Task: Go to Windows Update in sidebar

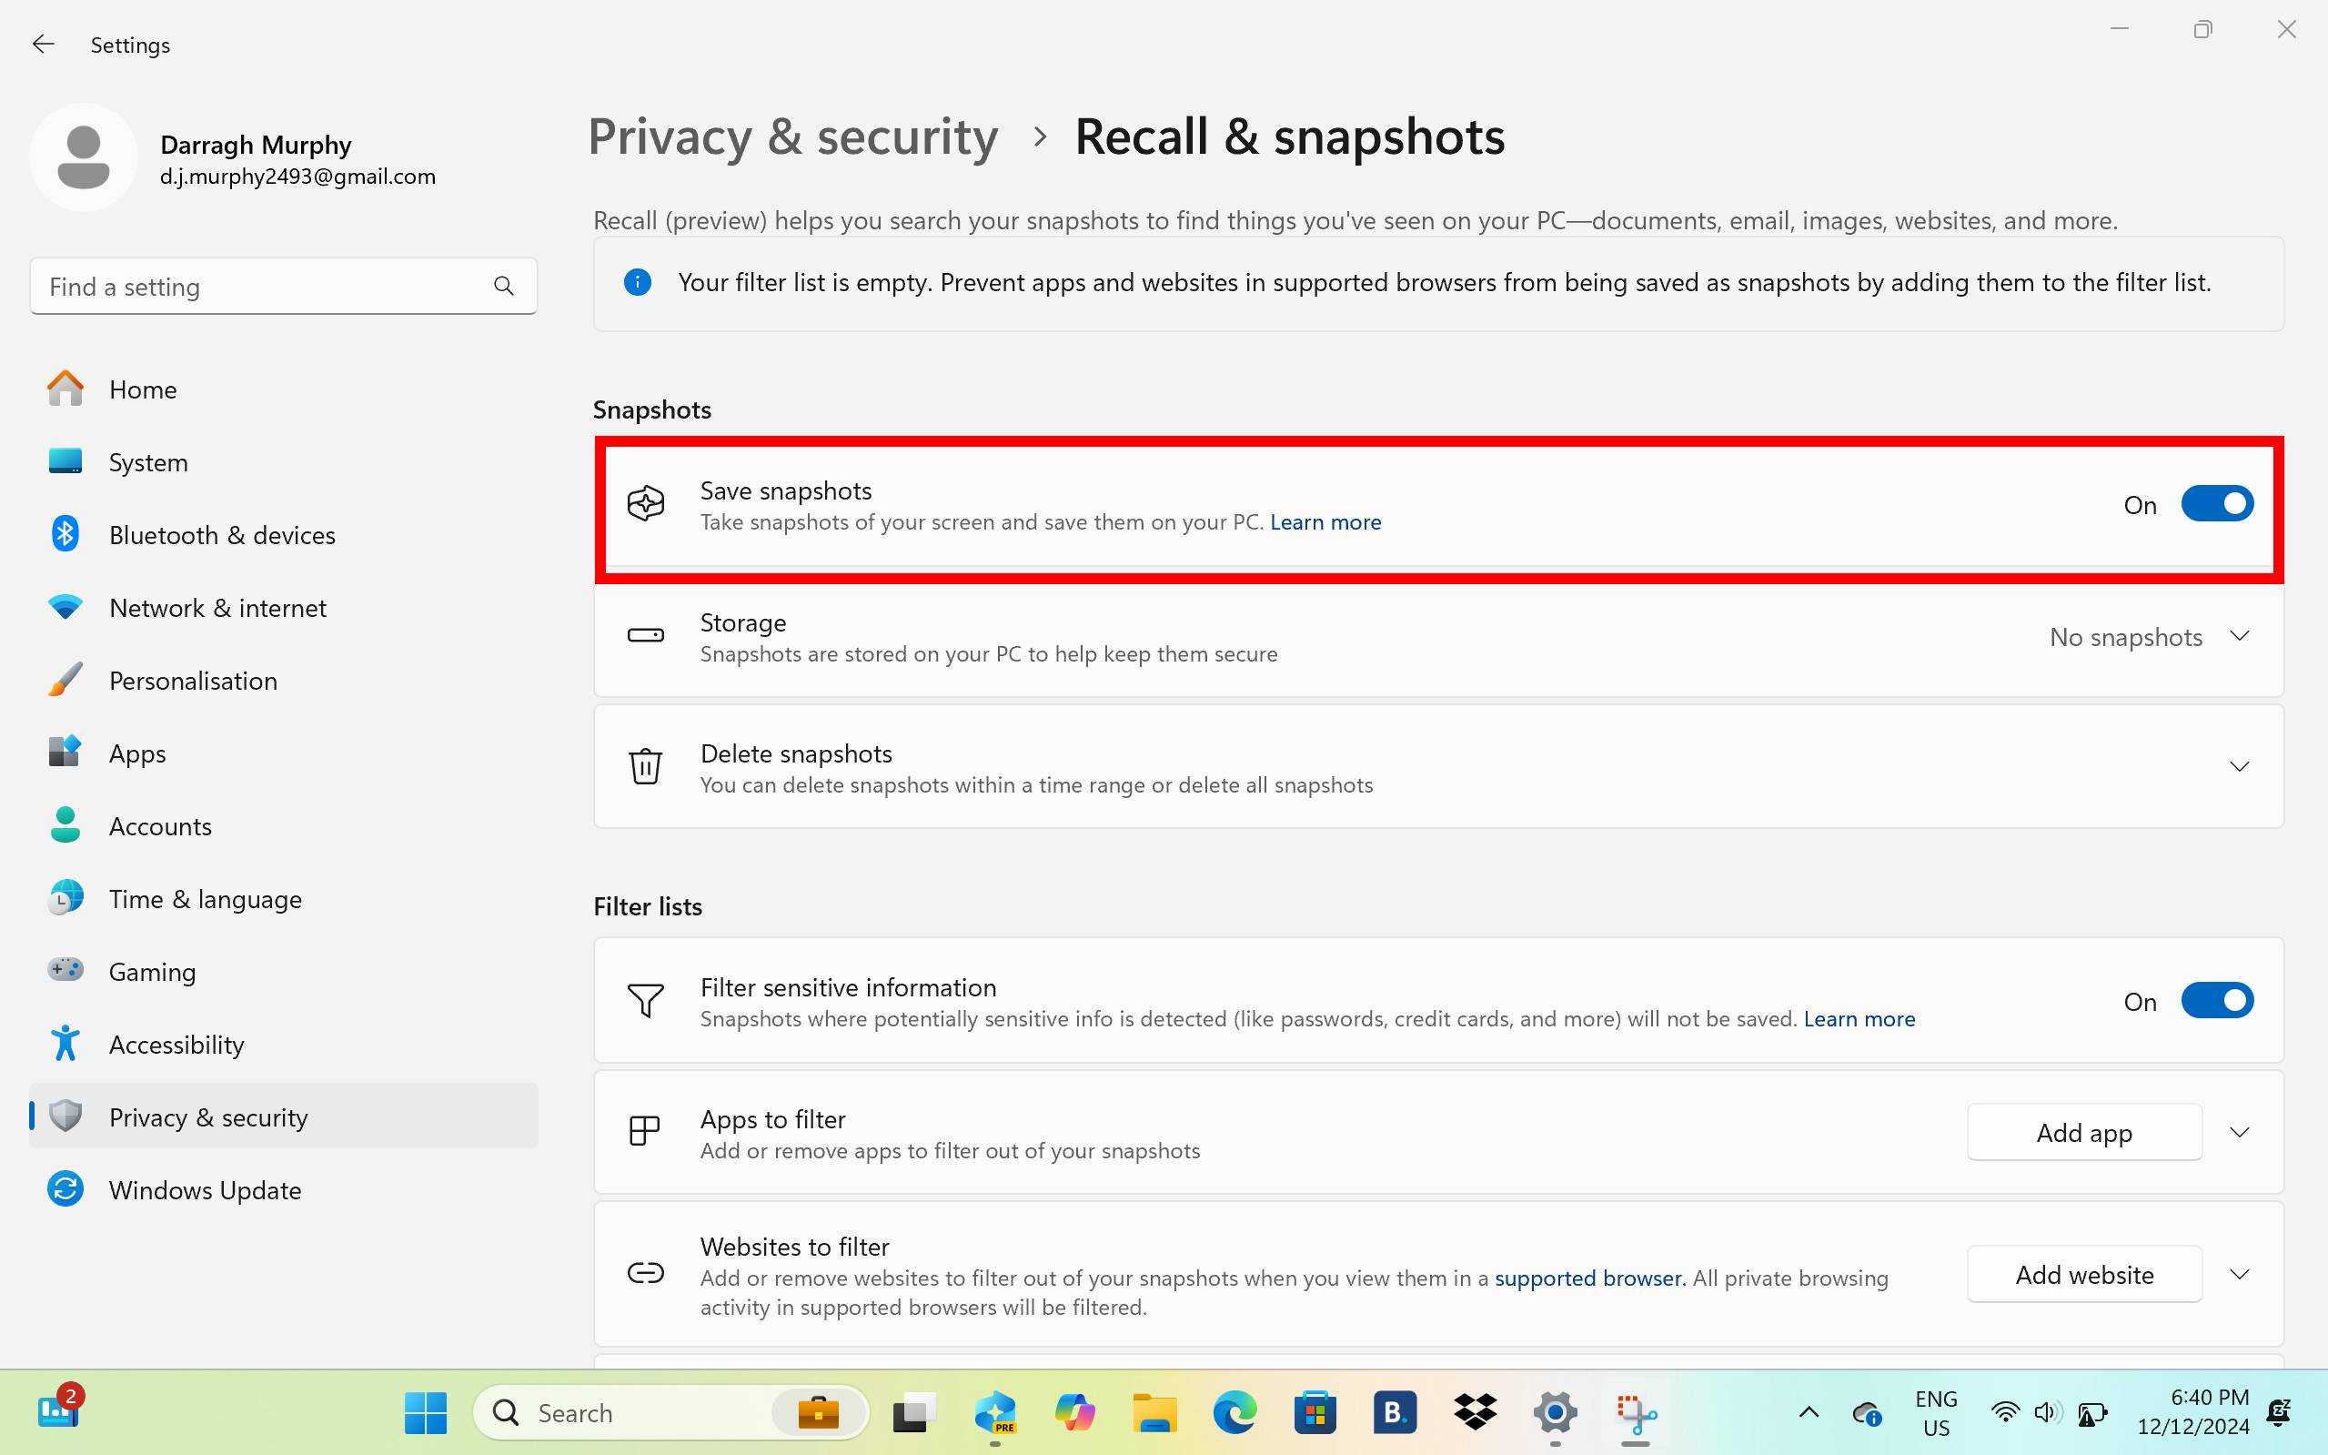Action: point(204,1190)
